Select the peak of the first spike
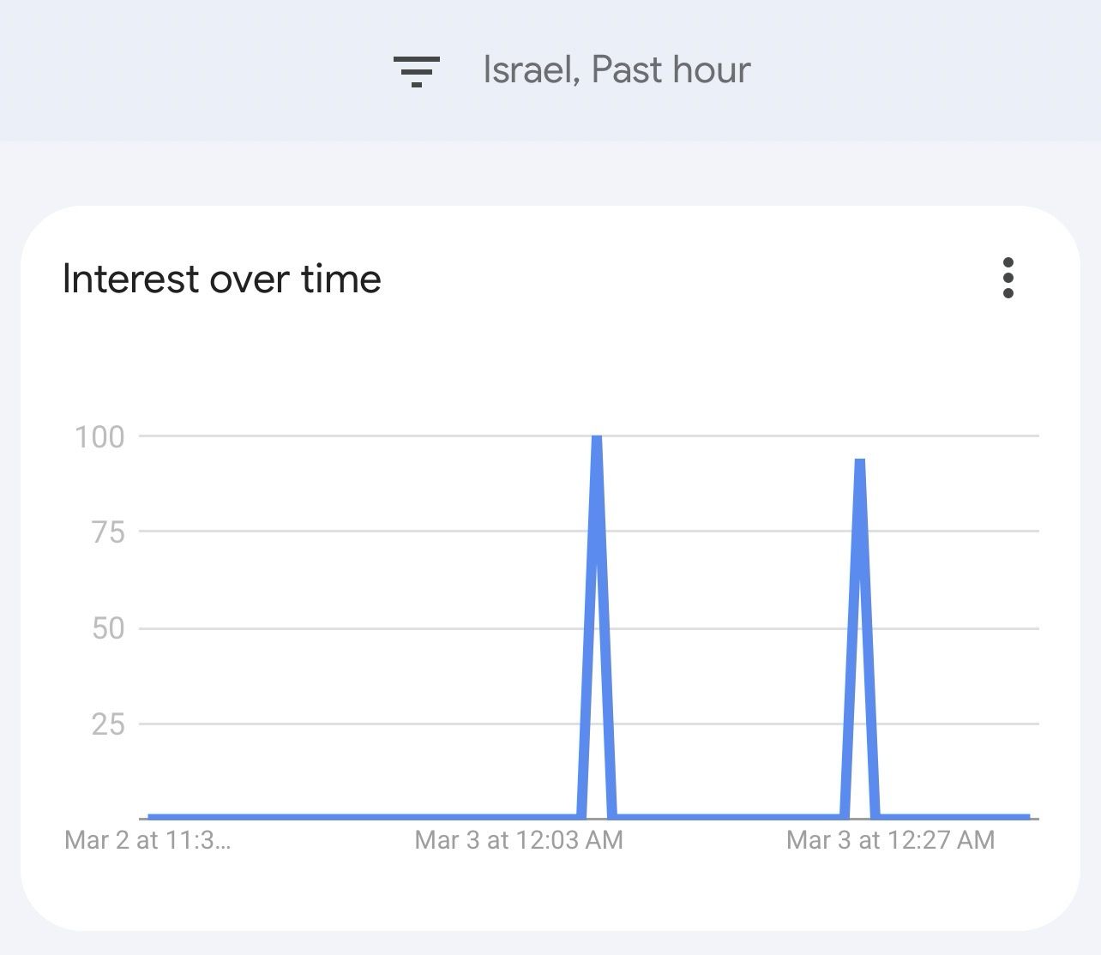Viewport: 1101px width, 955px height. pyautogui.click(x=597, y=438)
